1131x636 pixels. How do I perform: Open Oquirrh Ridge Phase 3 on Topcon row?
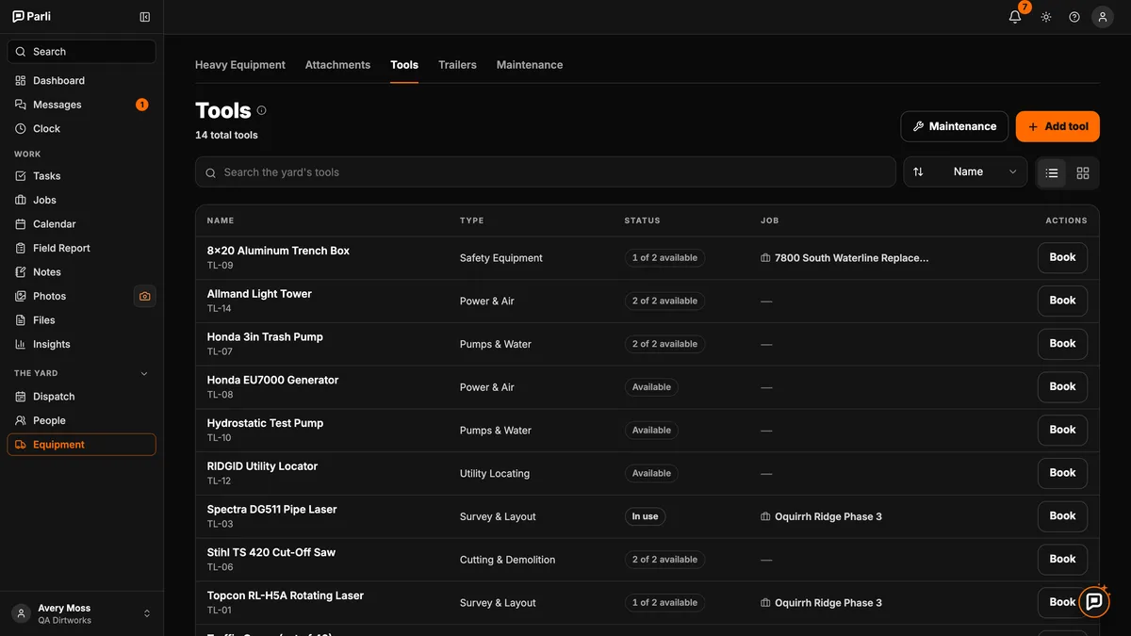pos(821,603)
